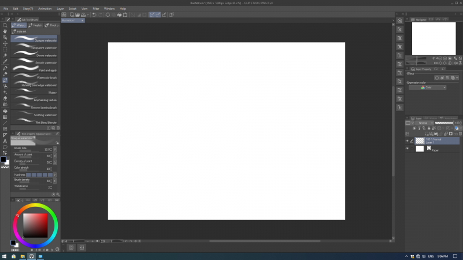Open the layer blending mode Normal dropdown
The width and height of the screenshot is (463, 260).
(424, 123)
